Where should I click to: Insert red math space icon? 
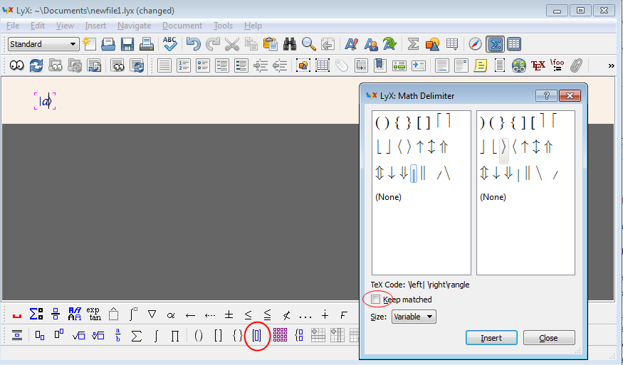point(16,316)
